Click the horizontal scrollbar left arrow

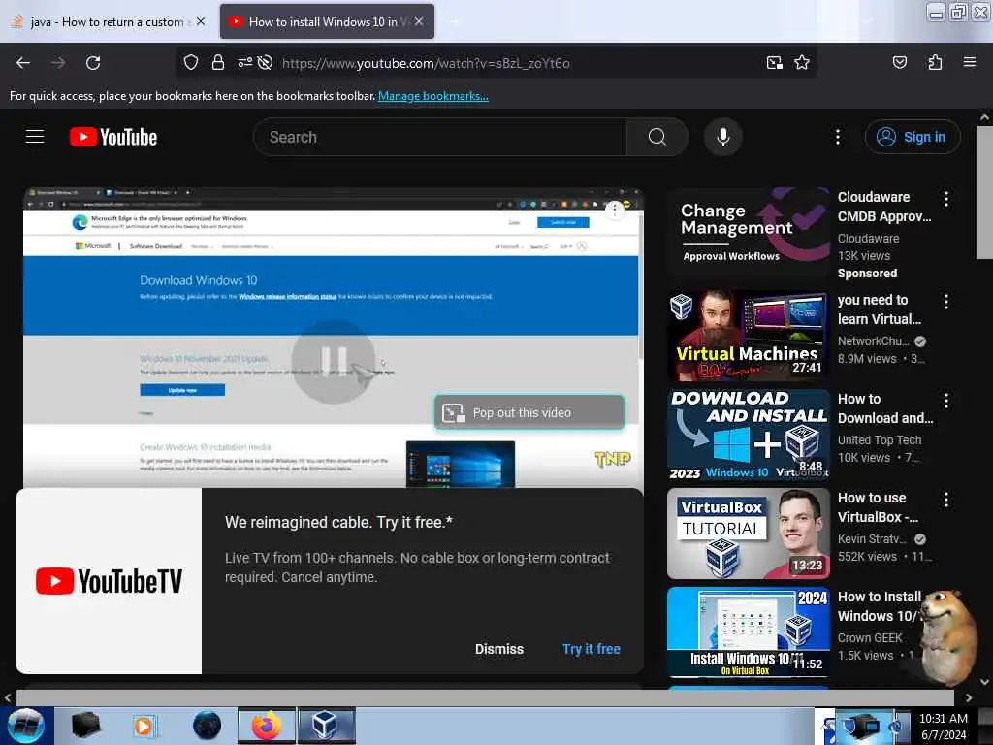[8, 697]
